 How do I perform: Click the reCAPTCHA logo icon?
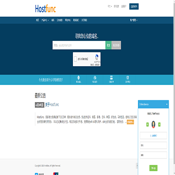point(97,57)
